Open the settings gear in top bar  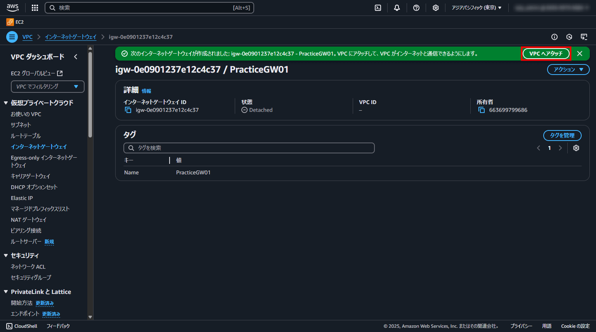point(436,8)
